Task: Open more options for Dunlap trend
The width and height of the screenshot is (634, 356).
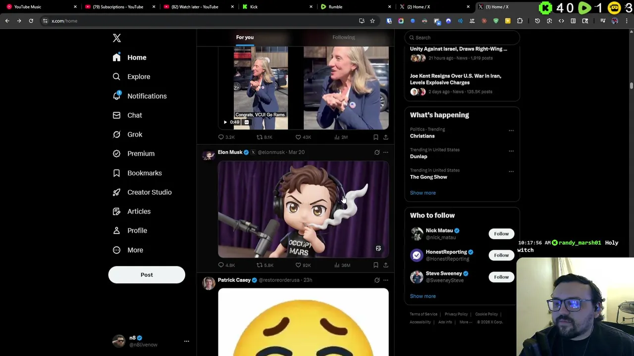Action: 511,151
